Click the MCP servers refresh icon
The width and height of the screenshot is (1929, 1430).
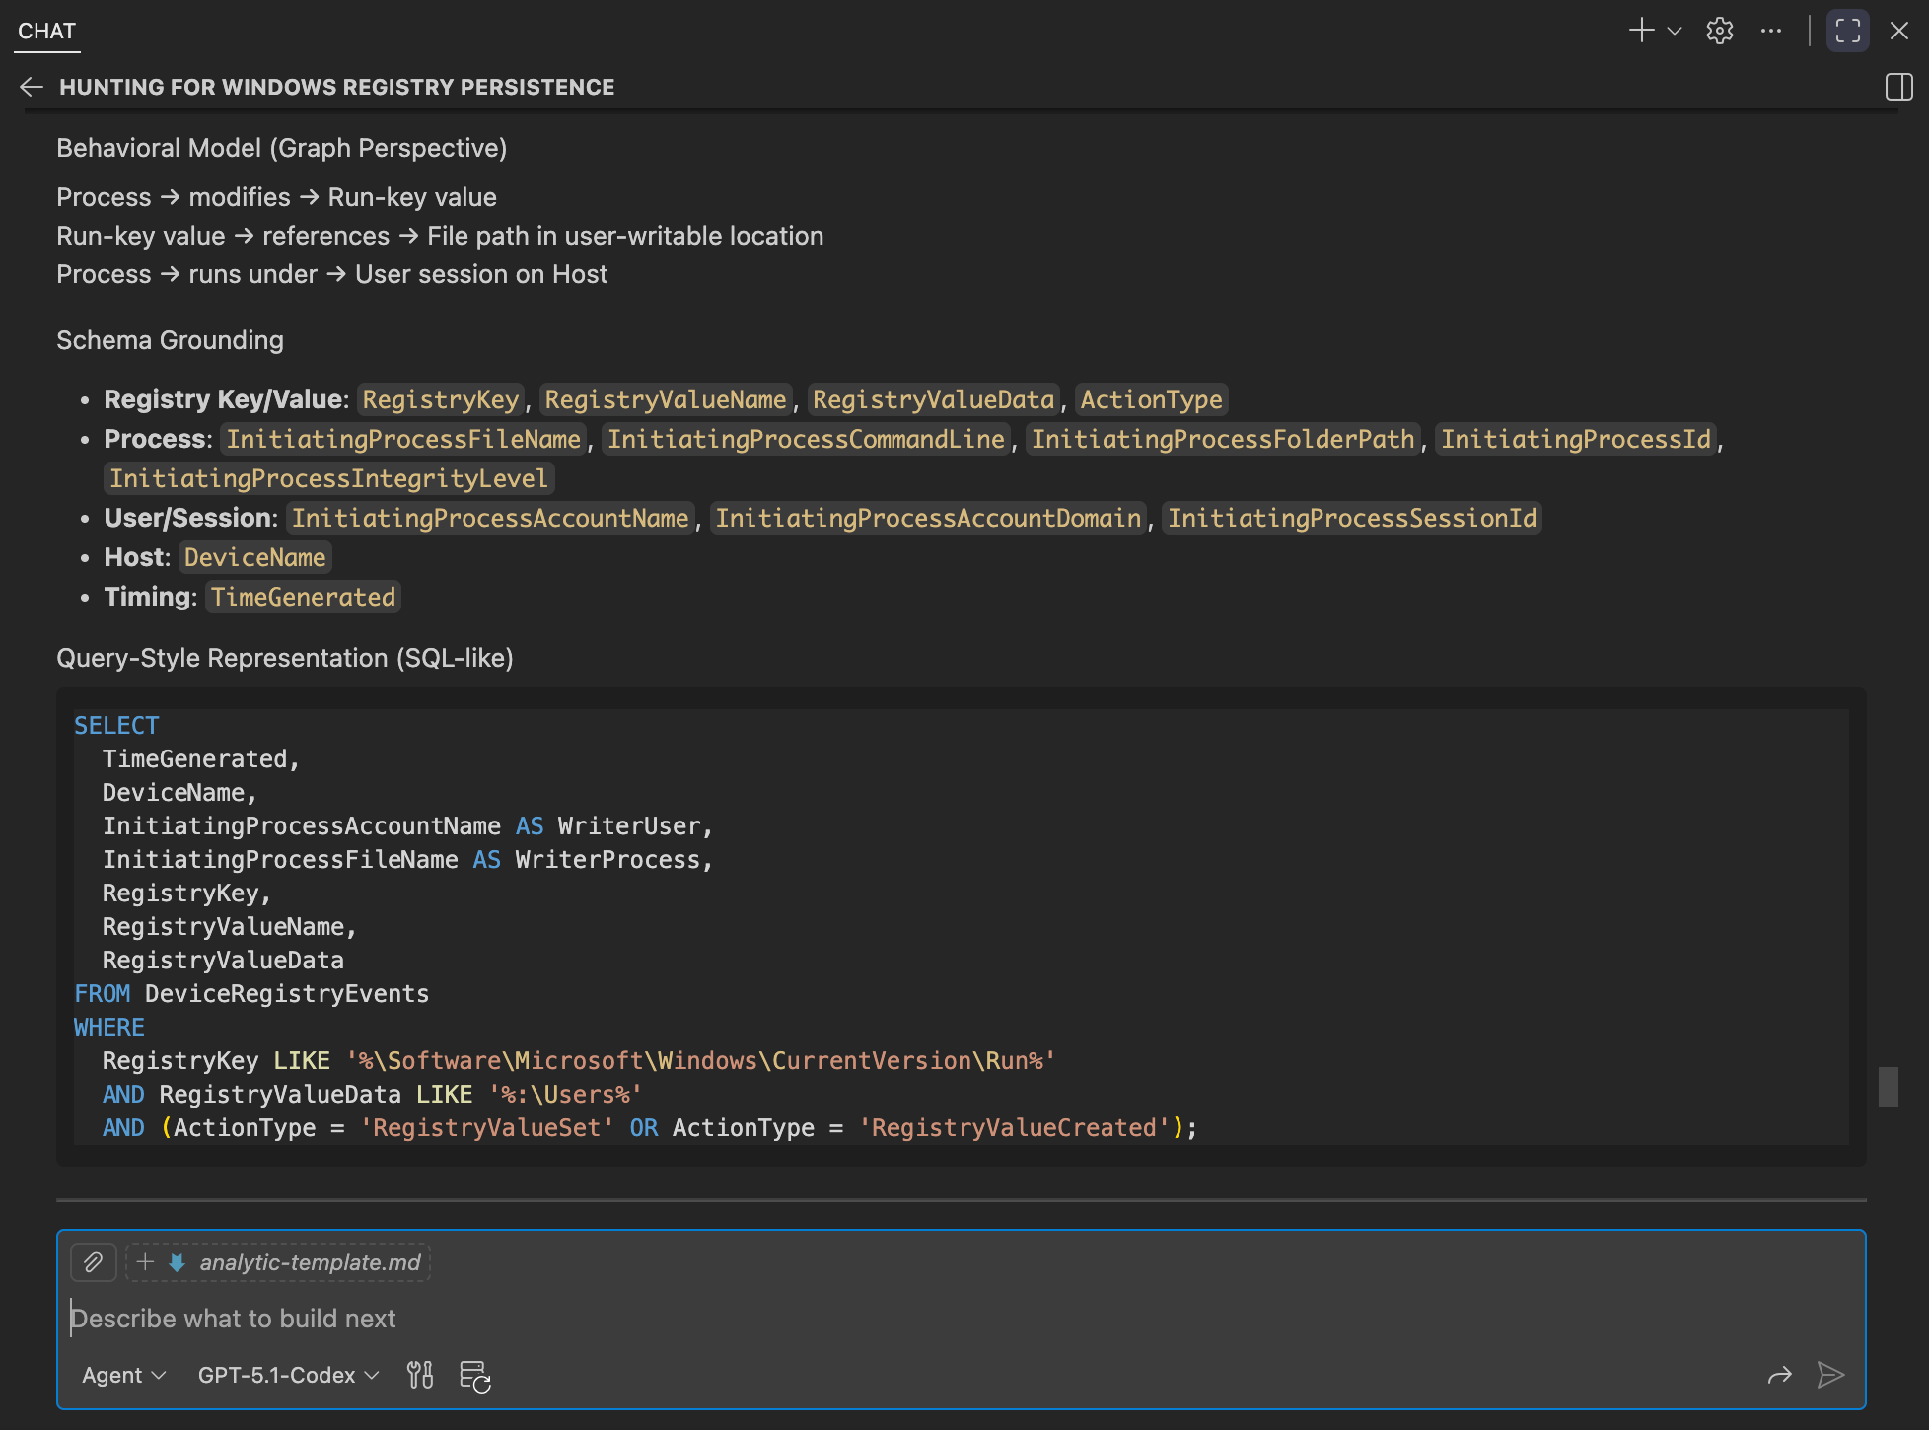click(475, 1376)
